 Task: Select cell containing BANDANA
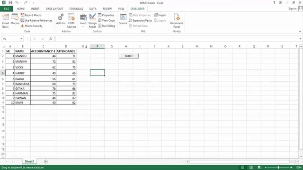23,84
